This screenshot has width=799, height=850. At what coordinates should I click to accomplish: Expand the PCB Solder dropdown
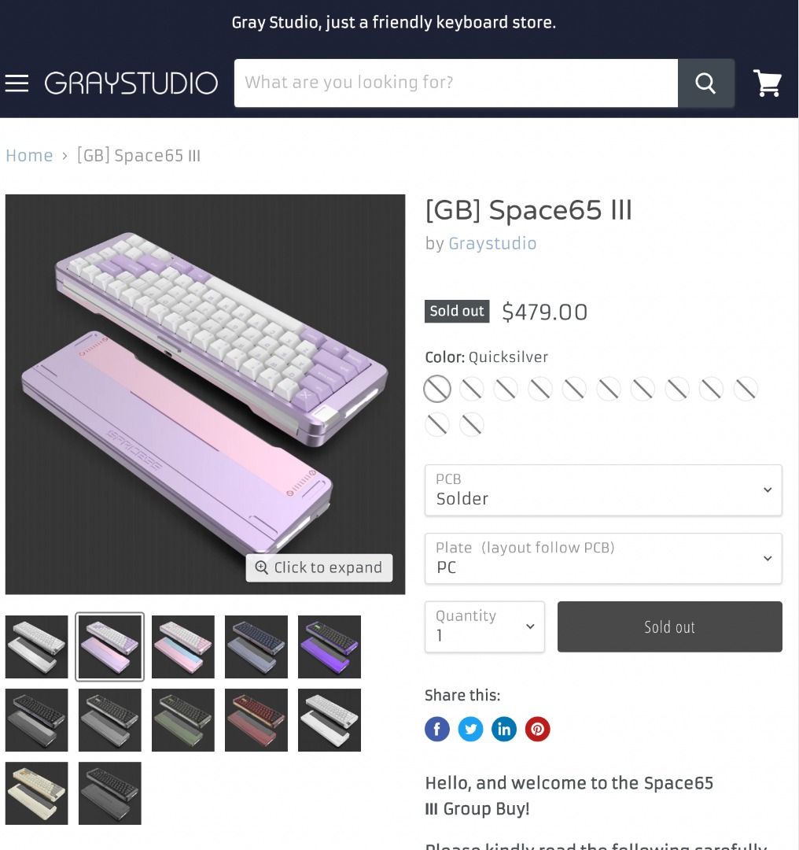(603, 490)
